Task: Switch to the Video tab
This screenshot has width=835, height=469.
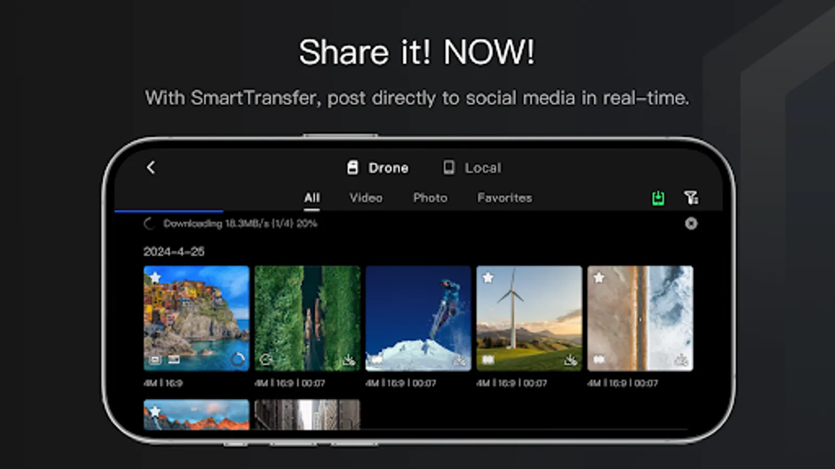Action: (365, 198)
